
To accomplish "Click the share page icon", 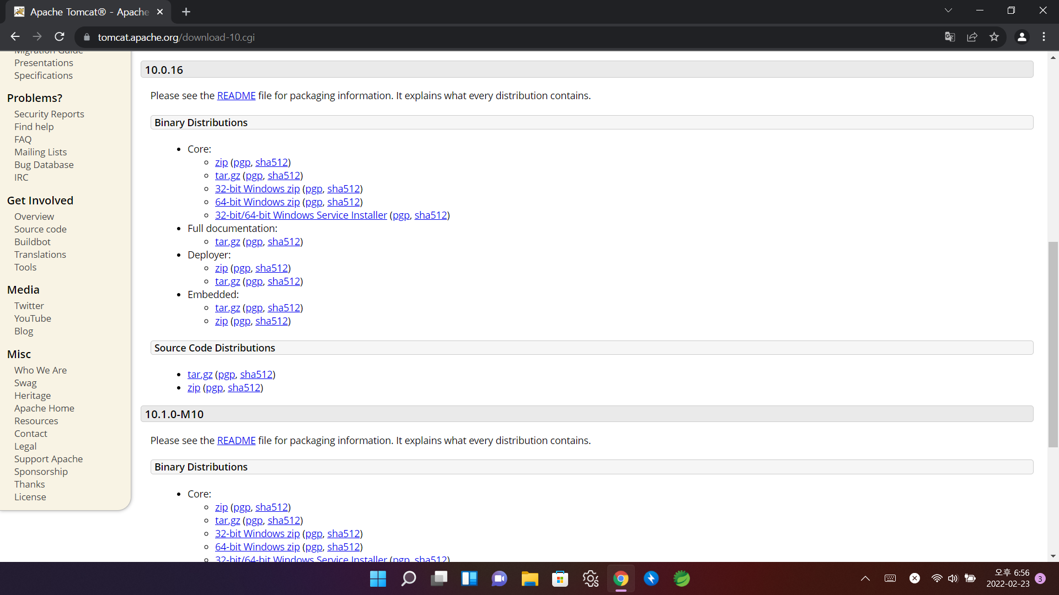I will (x=972, y=37).
